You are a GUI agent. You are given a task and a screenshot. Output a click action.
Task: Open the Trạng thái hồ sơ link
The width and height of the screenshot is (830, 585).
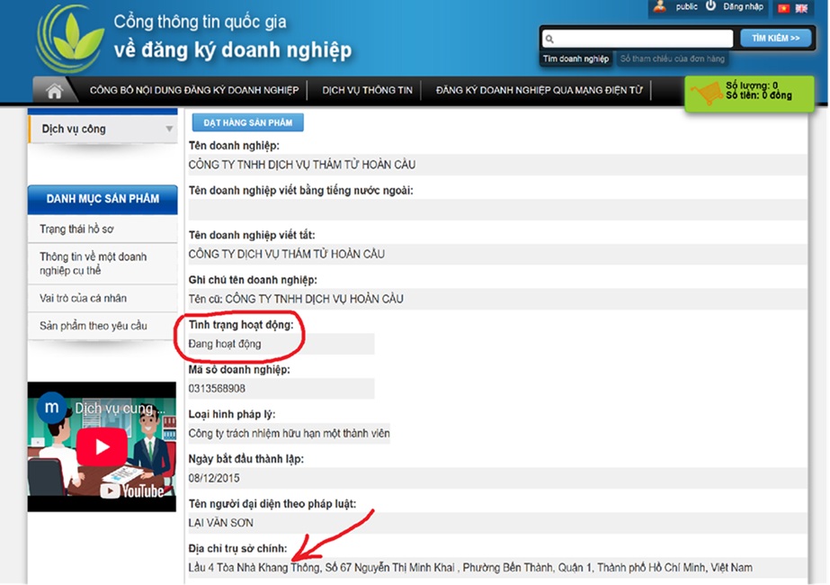76,229
